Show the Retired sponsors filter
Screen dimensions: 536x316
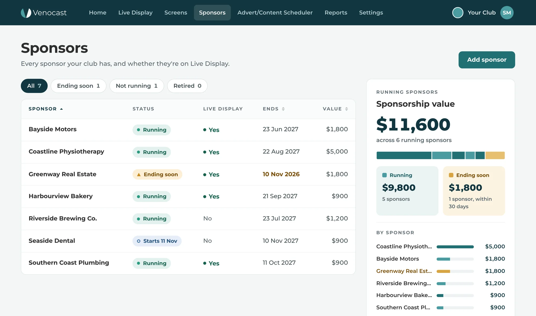[x=187, y=86]
